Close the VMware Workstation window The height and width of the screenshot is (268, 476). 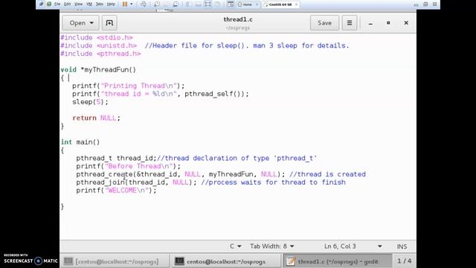[x=434, y=4]
